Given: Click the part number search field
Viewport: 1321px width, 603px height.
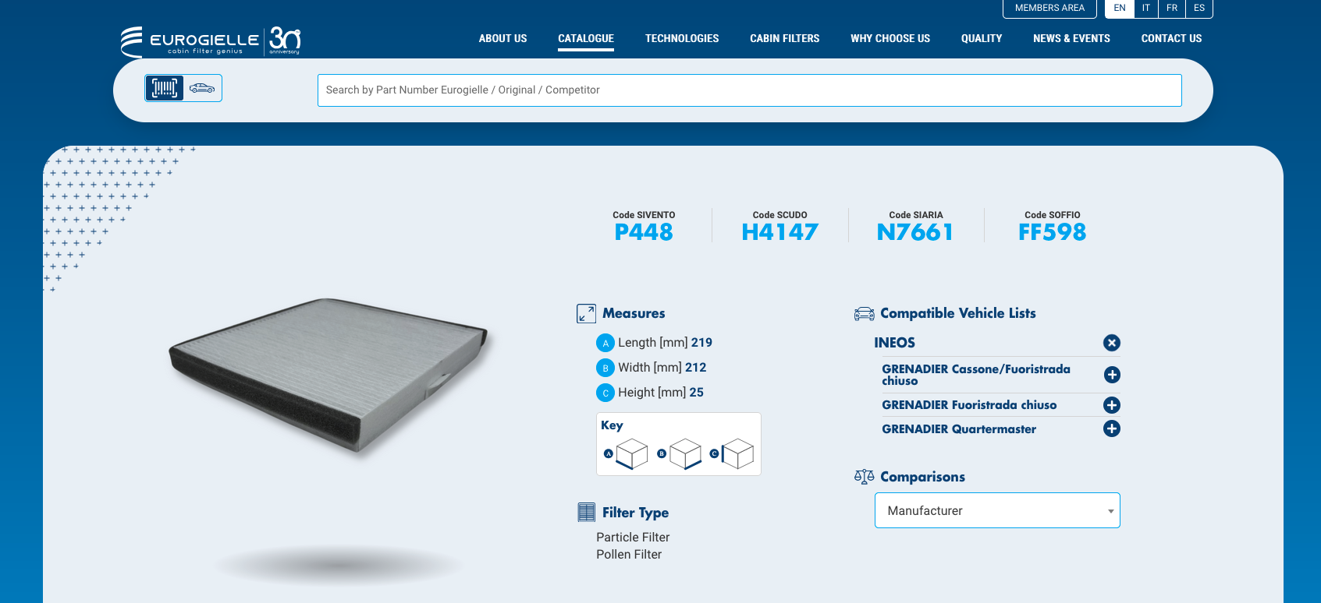Looking at the screenshot, I should tap(749, 90).
